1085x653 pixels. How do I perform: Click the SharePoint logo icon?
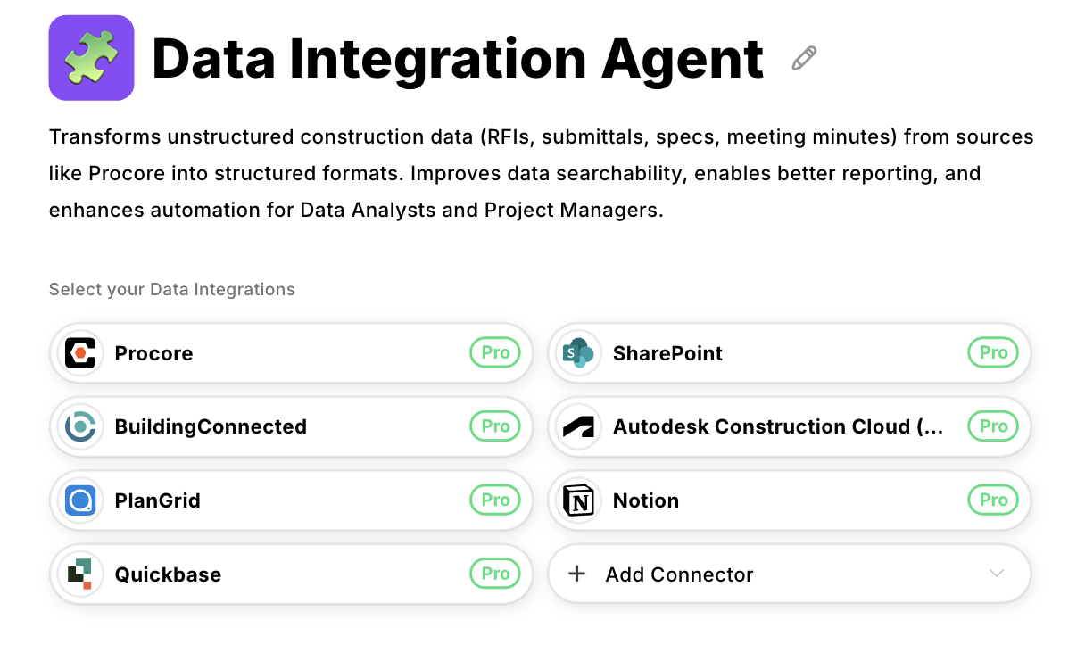click(x=578, y=353)
